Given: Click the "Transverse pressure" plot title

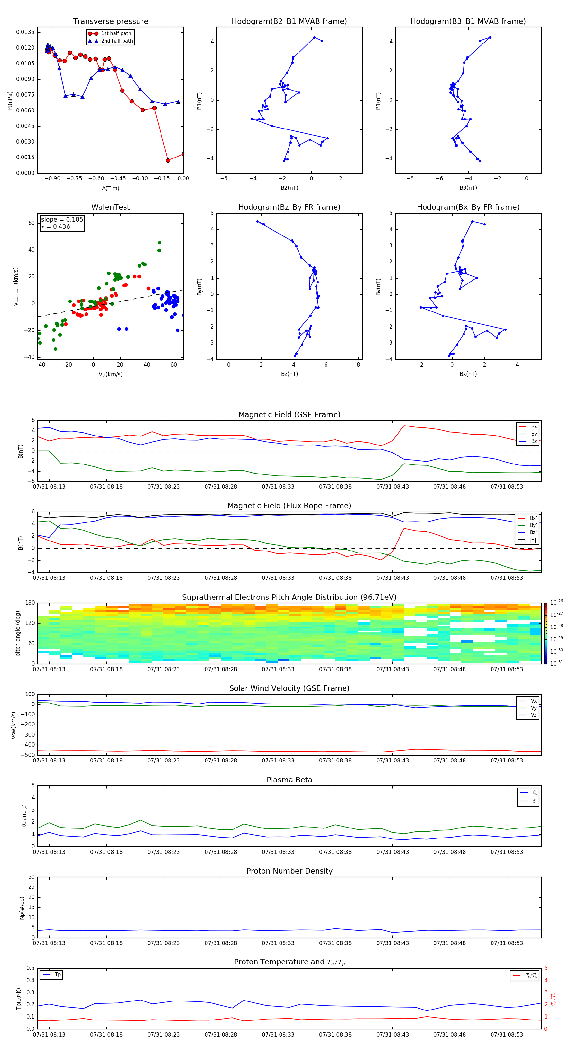Looking at the screenshot, I should click(110, 22).
